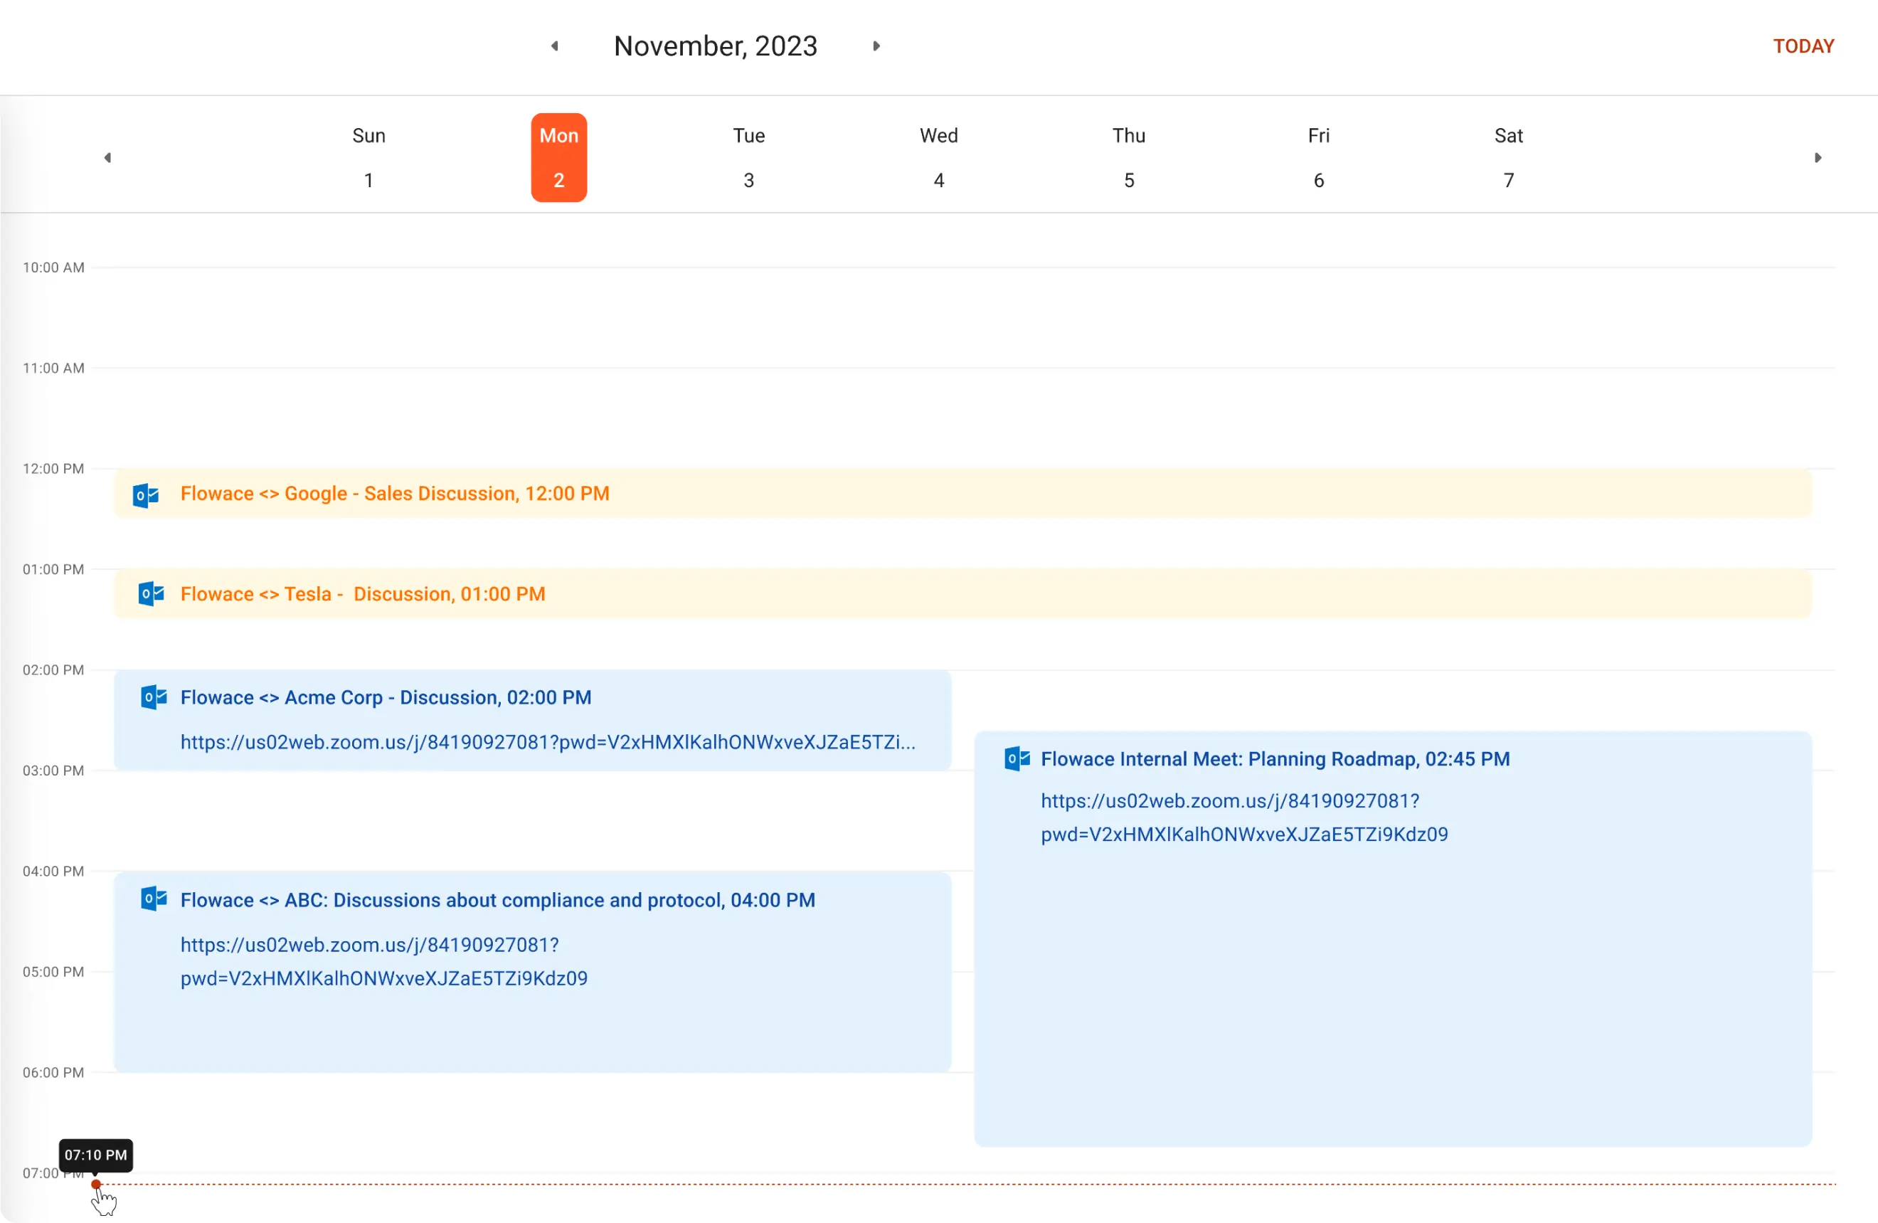Select Mon 2 highlighted day
The image size is (1878, 1223).
[x=558, y=158]
